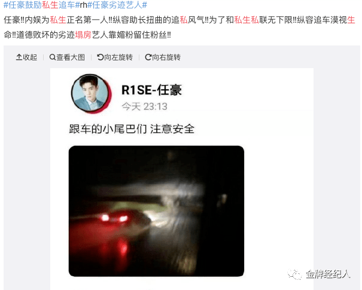This screenshot has width=362, height=290.
Task: Open the night car taillight photo
Action: pyautogui.click(x=156, y=211)
